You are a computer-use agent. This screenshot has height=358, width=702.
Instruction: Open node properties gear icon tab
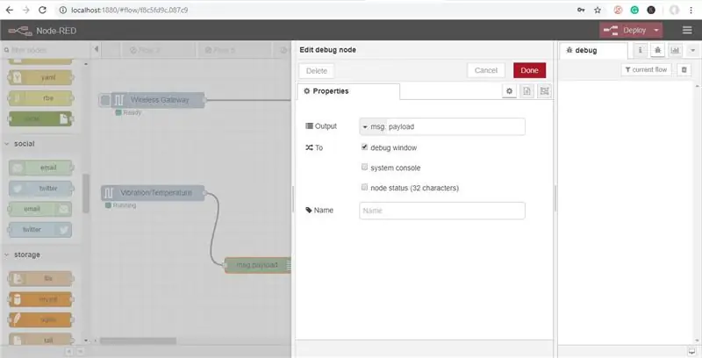tap(509, 91)
